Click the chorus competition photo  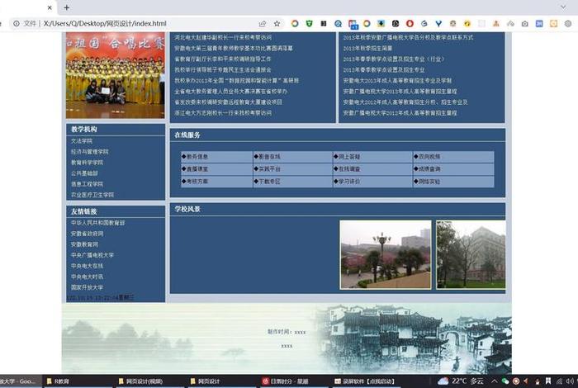tap(116, 75)
